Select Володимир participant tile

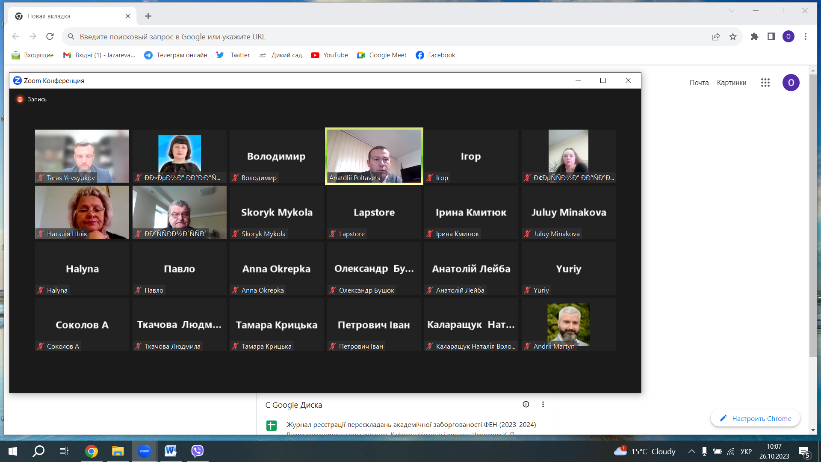click(x=277, y=156)
